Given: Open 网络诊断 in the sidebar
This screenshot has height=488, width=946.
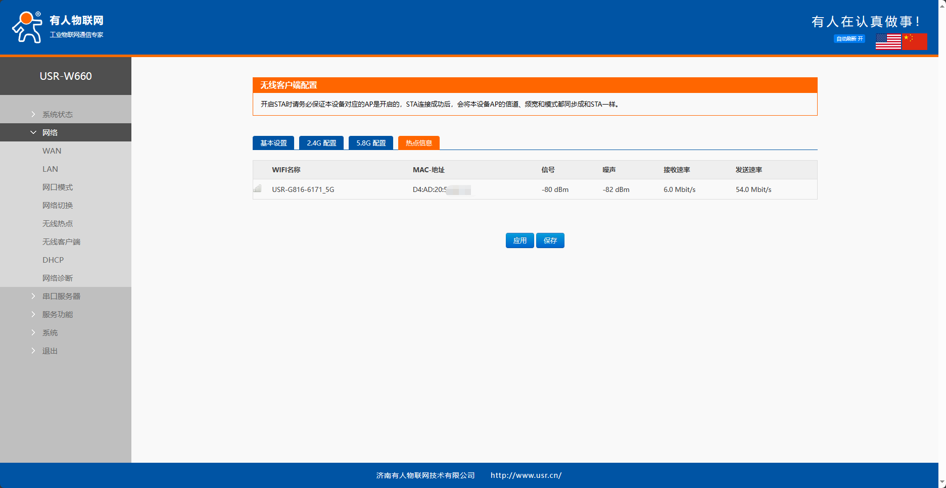Looking at the screenshot, I should pos(58,278).
